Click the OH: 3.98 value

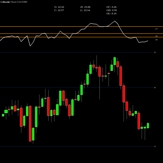click(x=111, y=10)
